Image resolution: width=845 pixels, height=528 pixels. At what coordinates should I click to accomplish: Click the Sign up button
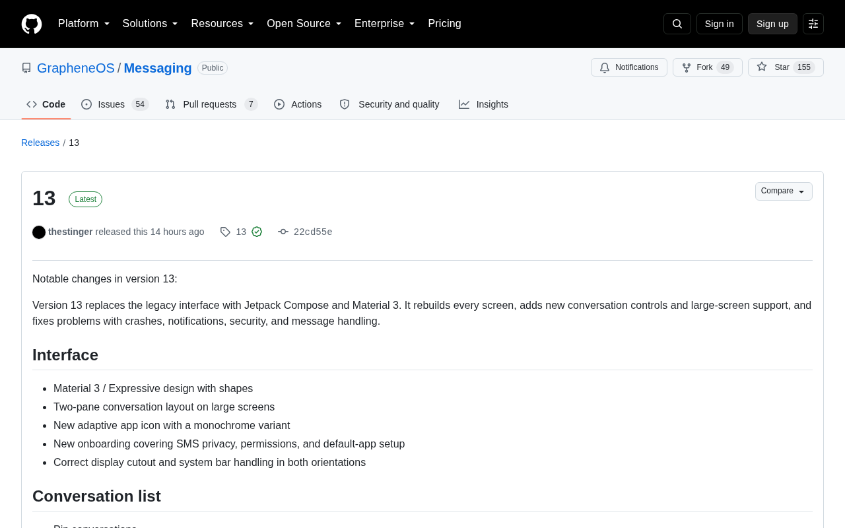coord(772,24)
